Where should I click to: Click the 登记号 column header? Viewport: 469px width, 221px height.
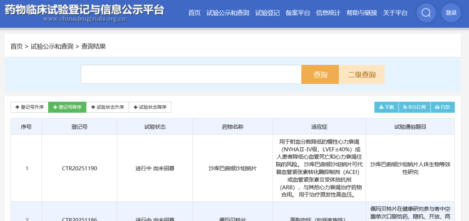tap(79, 127)
